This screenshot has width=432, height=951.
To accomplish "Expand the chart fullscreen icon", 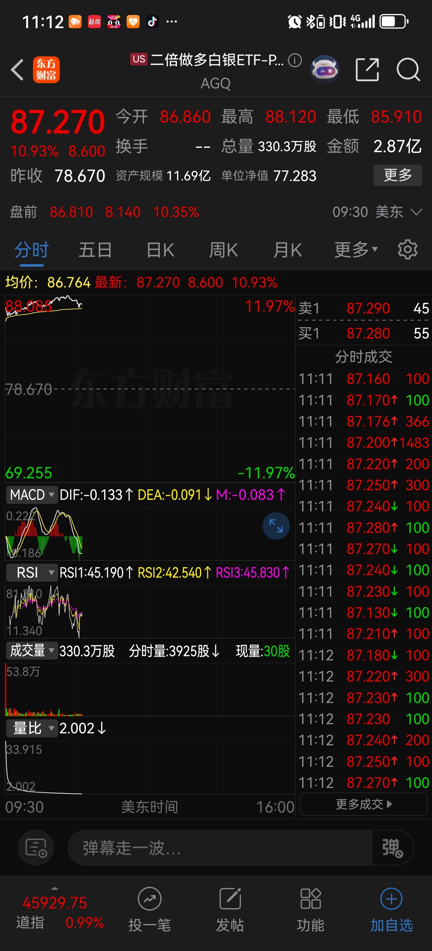I will pos(276,526).
